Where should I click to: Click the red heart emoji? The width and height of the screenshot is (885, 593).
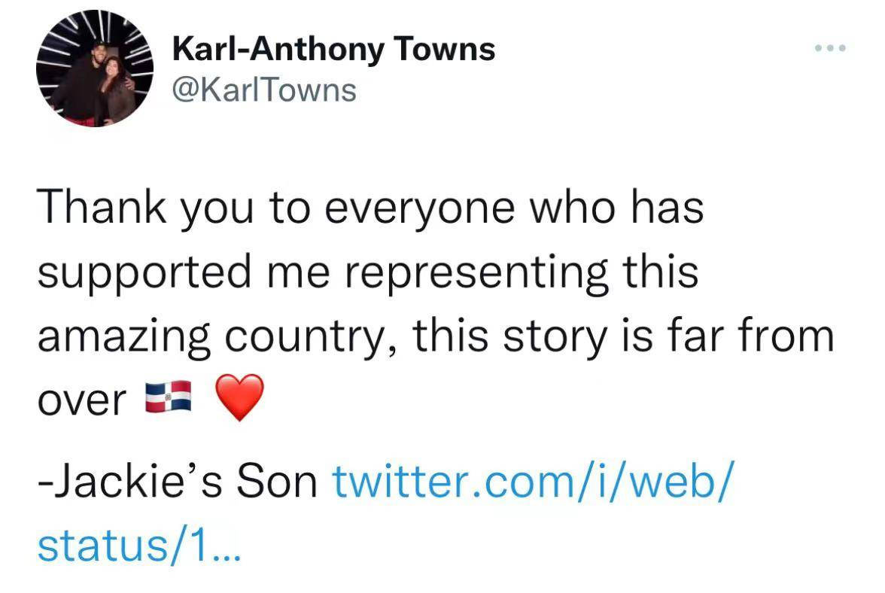pyautogui.click(x=239, y=397)
